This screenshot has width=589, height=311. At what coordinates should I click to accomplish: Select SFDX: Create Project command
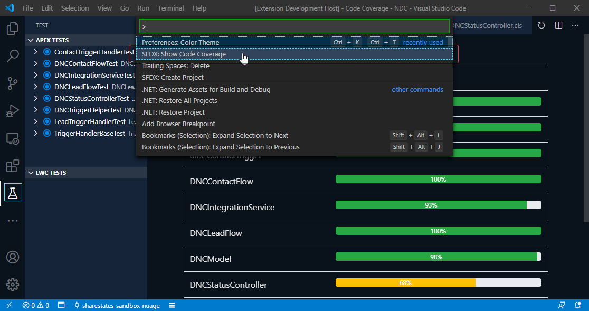point(294,78)
